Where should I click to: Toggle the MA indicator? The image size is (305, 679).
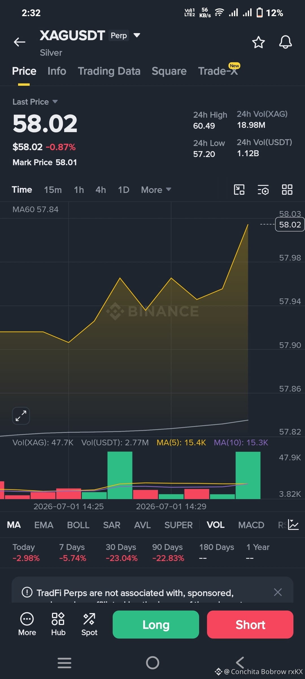[14, 525]
